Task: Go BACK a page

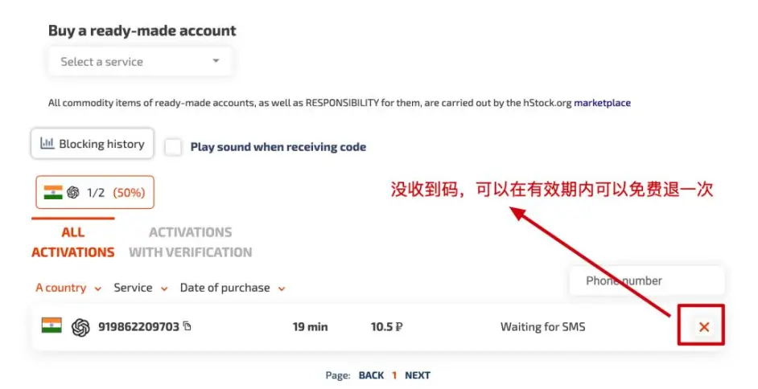Action: click(x=371, y=375)
